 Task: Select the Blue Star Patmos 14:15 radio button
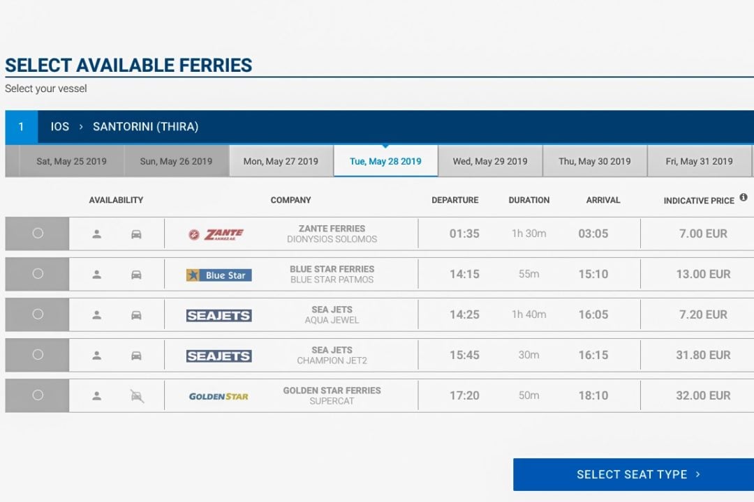point(38,274)
